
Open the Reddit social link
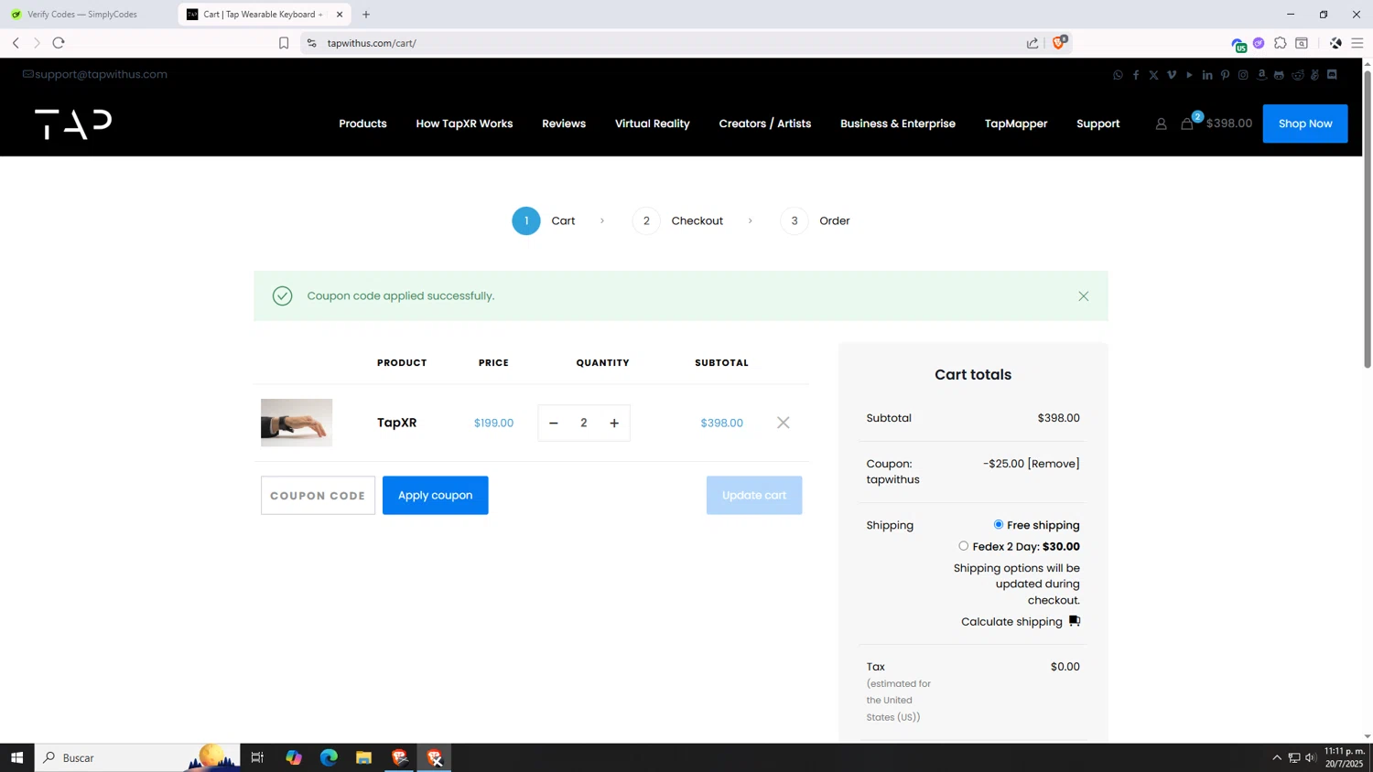click(1297, 75)
